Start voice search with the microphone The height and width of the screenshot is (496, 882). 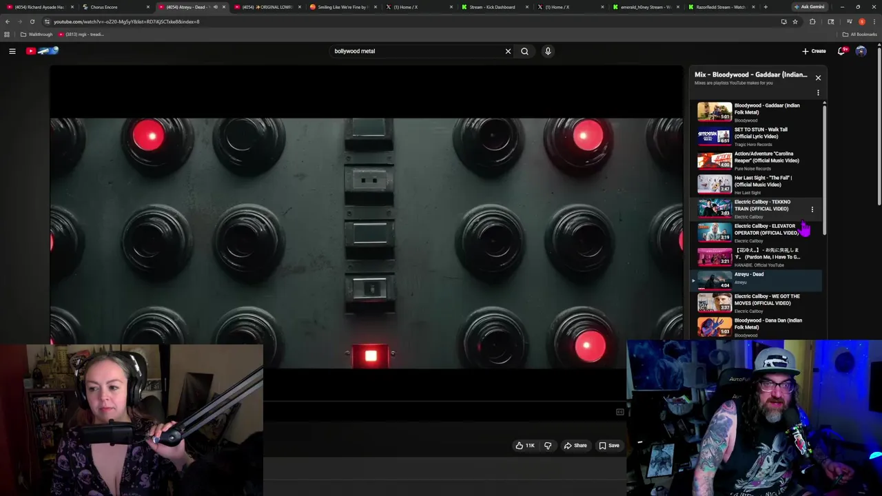[548, 51]
